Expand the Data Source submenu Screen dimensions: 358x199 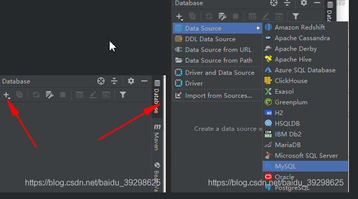pos(217,29)
